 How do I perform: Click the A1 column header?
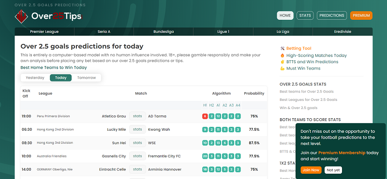pos(218,105)
